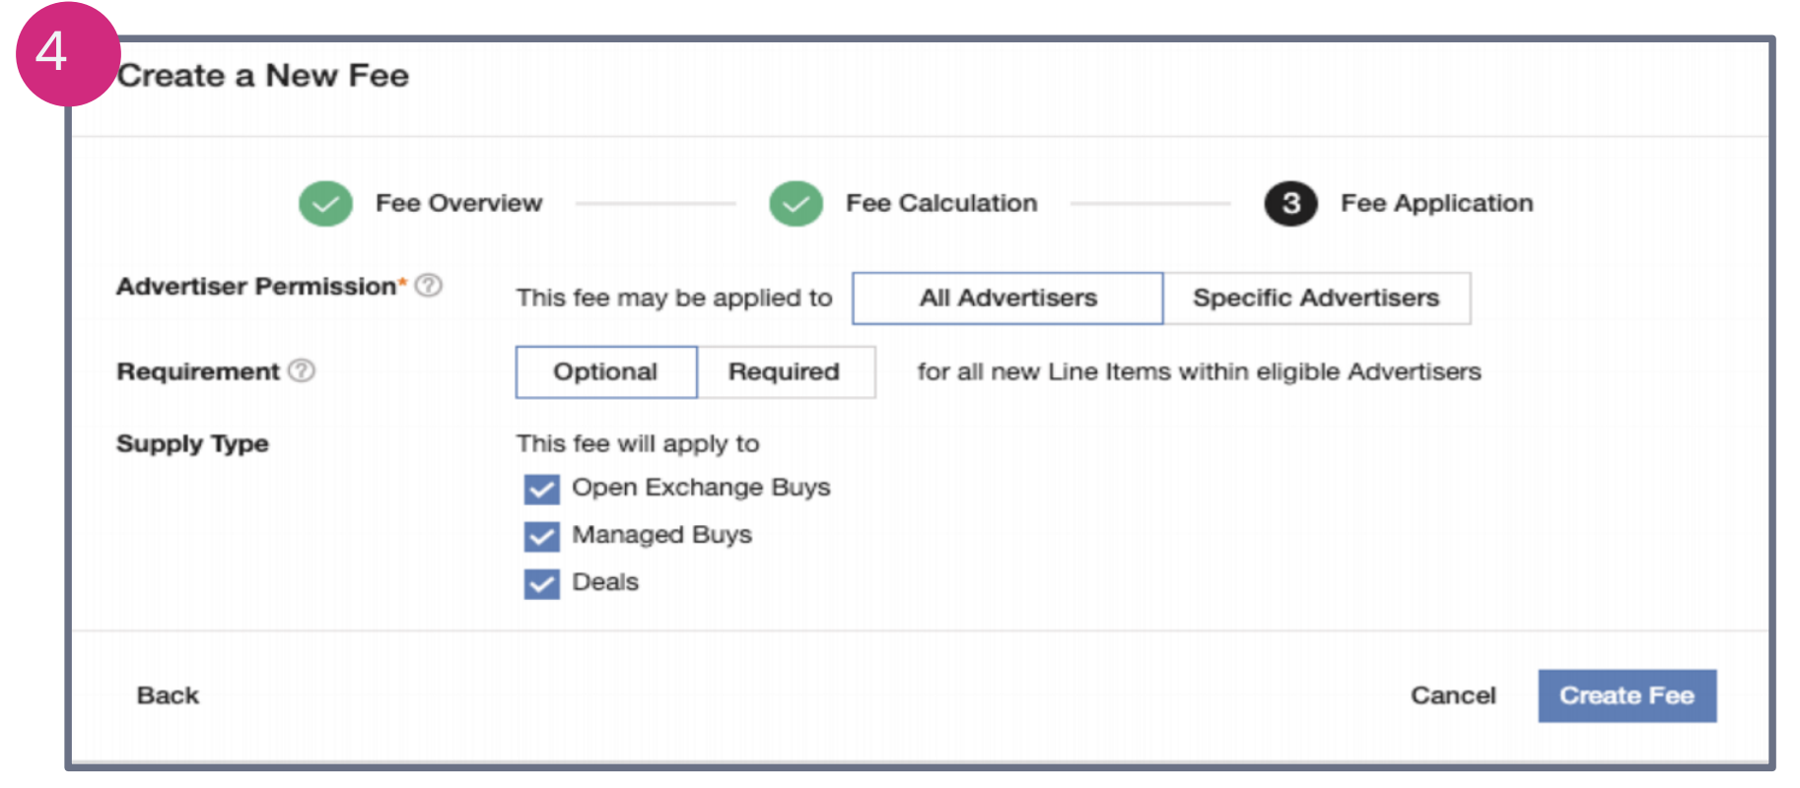Select the All Advertisers option
The image size is (1800, 788).
[x=1007, y=298]
